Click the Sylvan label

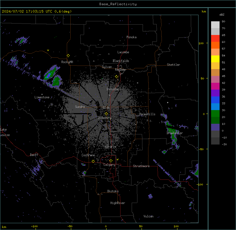(x=107, y=67)
